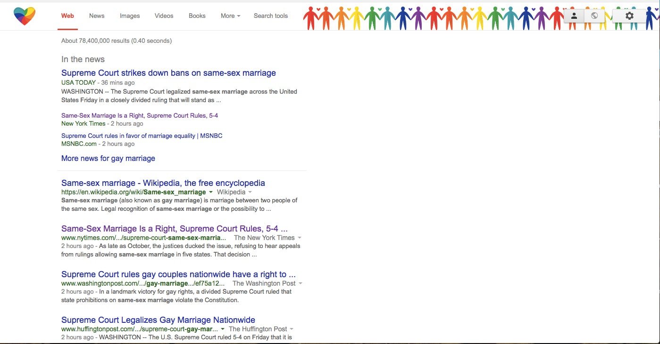Click the 'About 78,400,000 results' text
Screen dimensions: 660x344
coord(117,41)
